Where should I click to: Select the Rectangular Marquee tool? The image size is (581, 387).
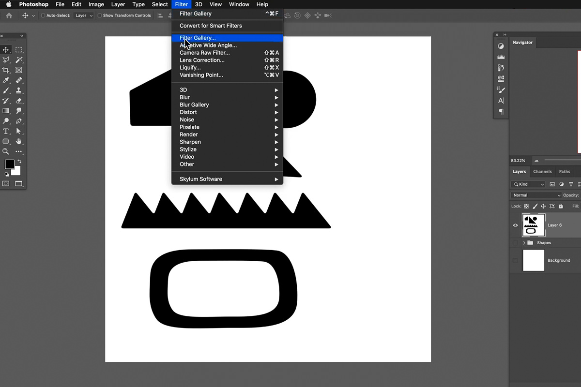19,50
